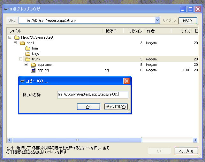Collapse the file:///D:/svn/reptest root node
This screenshot has width=205, height=162.
(x=10, y=37)
